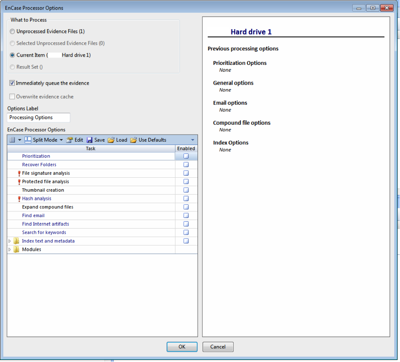Screen dimensions: 400x362
Task: Enable File signature analysis checkbox
Action: coord(186,173)
